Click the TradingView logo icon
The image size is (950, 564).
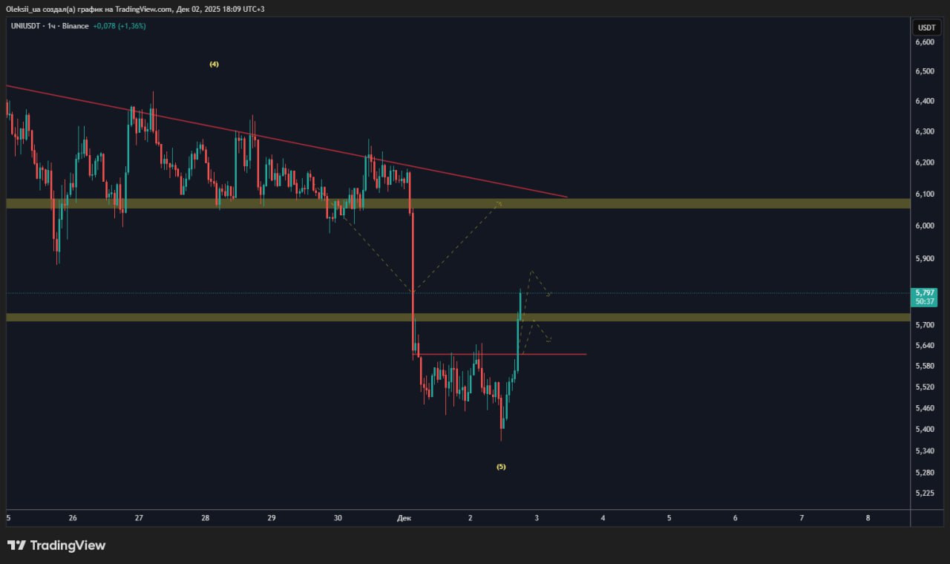coord(16,545)
